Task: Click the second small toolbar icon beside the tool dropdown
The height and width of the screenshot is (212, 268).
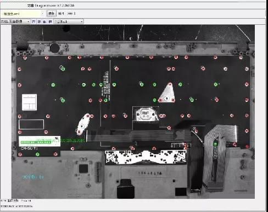Action: pyautogui.click(x=39, y=21)
